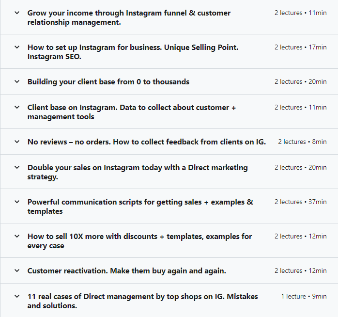The width and height of the screenshot is (338, 317).
Task: Expand chevron for Client base on Instagram
Action: click(x=17, y=107)
